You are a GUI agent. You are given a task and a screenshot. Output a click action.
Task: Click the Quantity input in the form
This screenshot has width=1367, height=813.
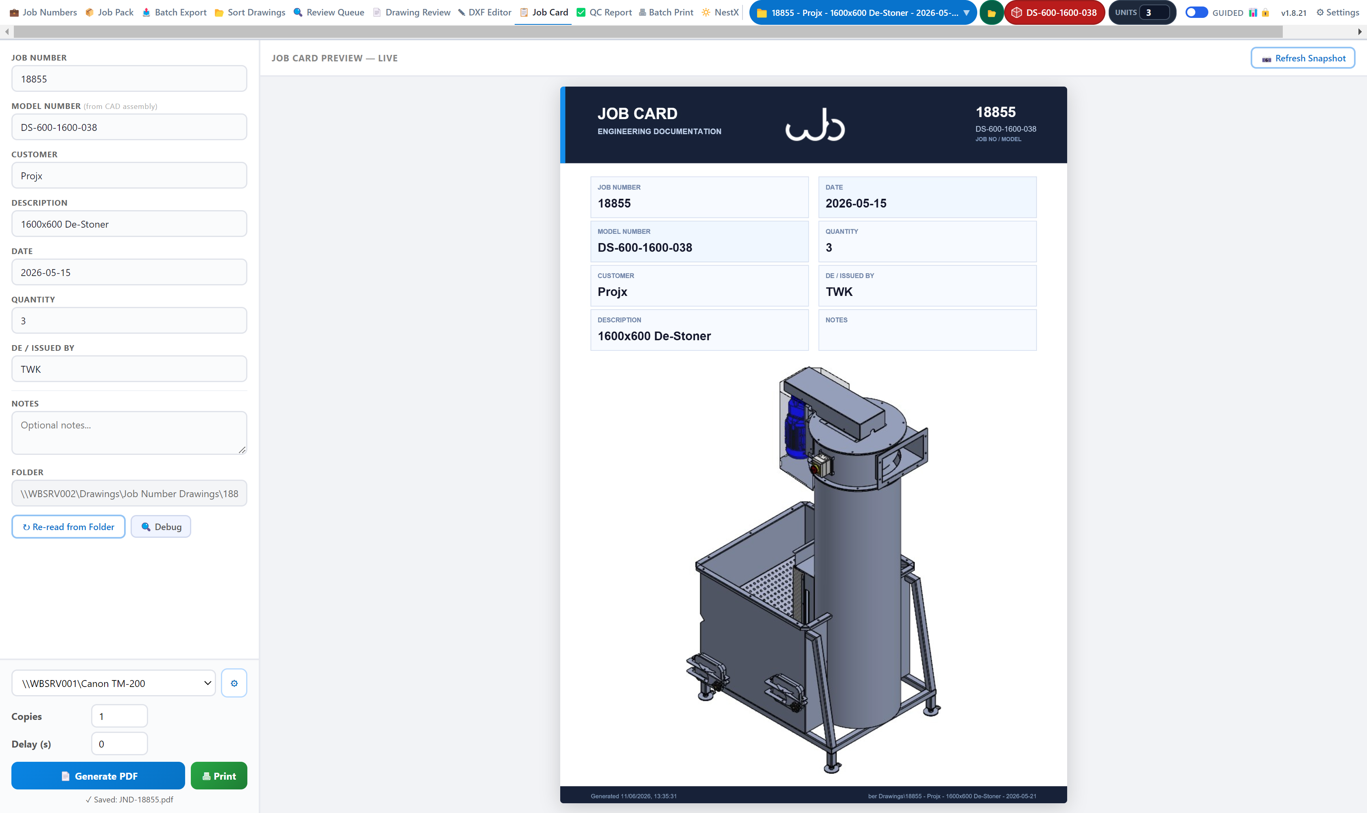[x=129, y=320]
